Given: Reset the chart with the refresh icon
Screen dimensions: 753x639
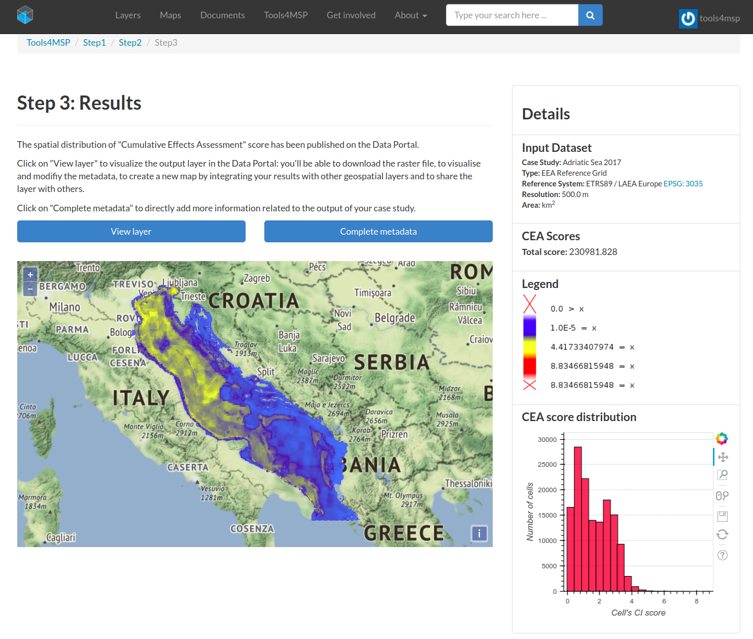Looking at the screenshot, I should 722,534.
